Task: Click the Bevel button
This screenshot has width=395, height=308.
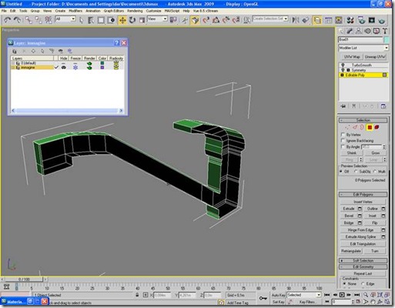Action: pos(349,216)
